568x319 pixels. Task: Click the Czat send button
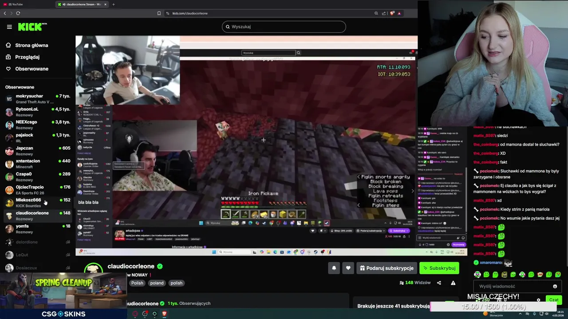coord(553,300)
